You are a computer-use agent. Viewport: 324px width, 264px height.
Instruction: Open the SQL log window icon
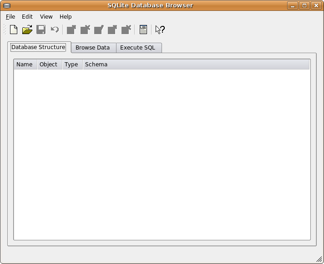[143, 30]
